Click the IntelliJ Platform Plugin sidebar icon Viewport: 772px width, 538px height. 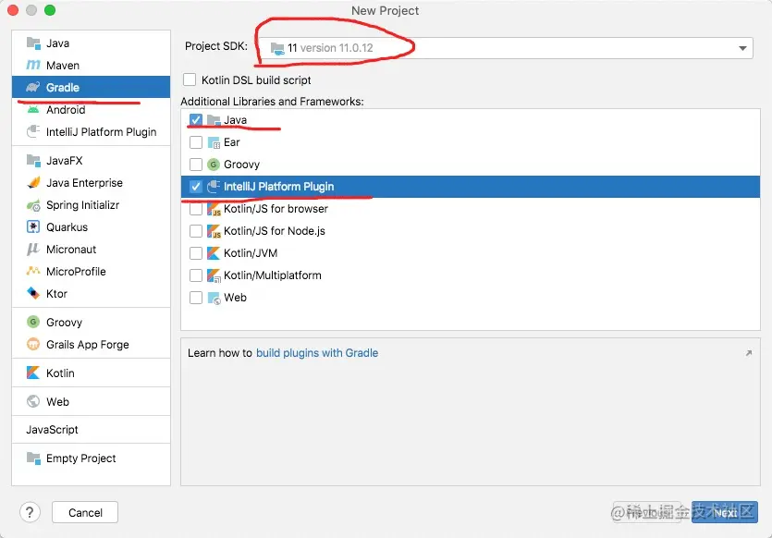click(x=33, y=131)
